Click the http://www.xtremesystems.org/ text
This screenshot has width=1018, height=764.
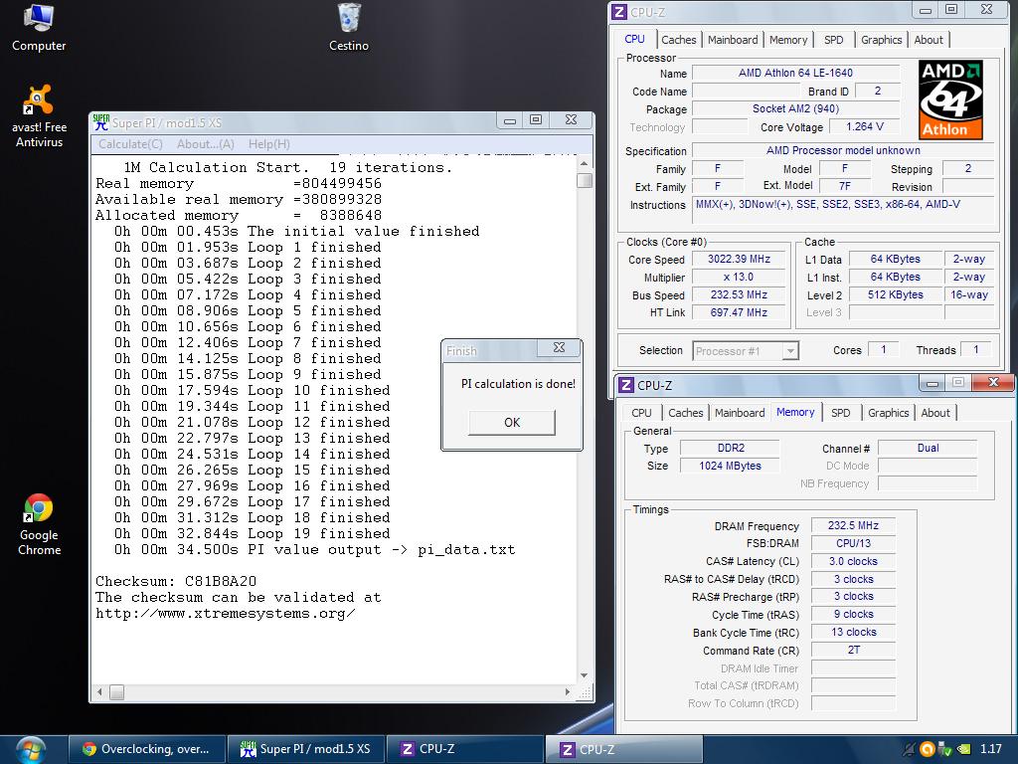tap(226, 613)
